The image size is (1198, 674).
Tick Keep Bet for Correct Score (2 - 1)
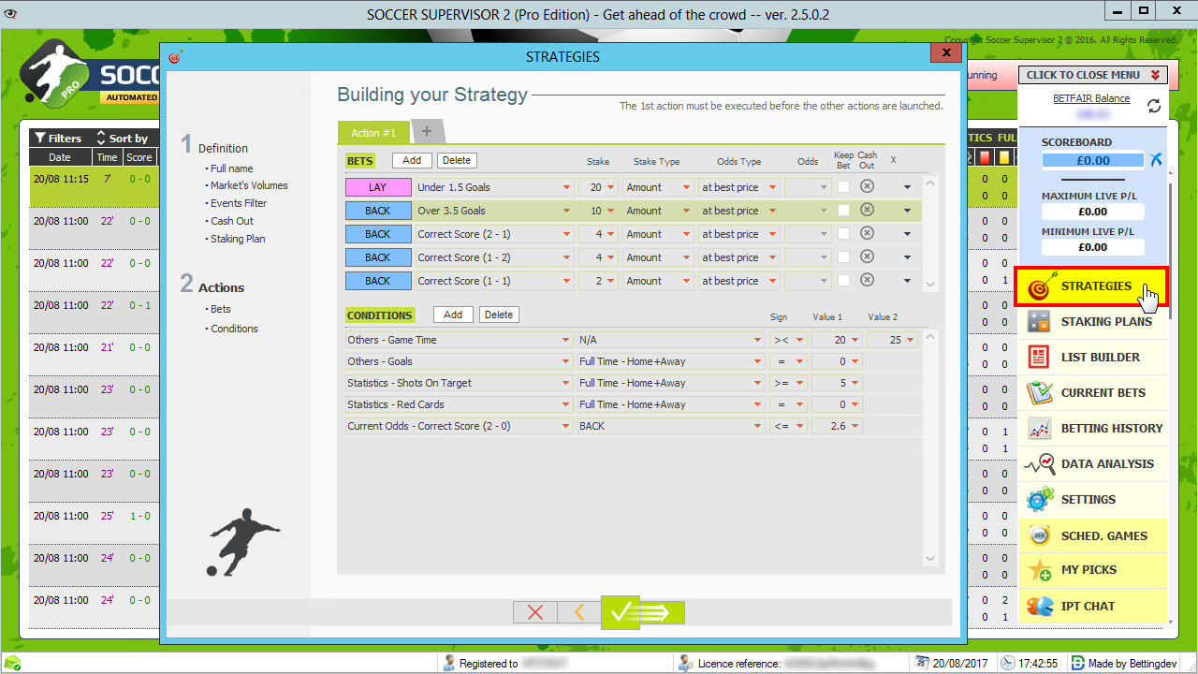(x=843, y=234)
